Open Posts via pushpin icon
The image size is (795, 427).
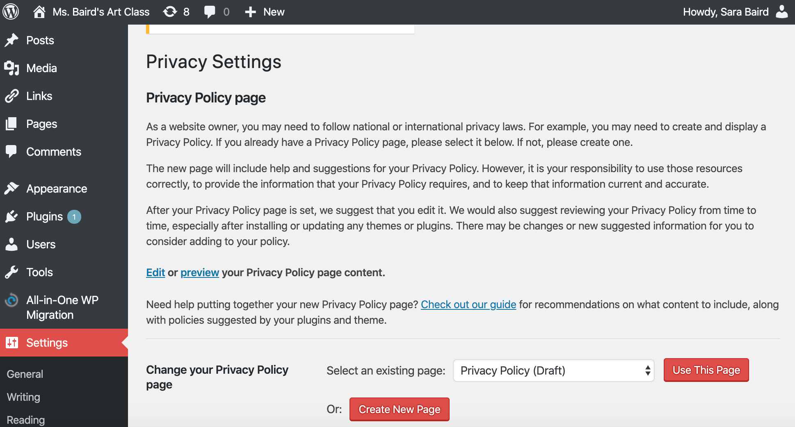[x=12, y=40]
